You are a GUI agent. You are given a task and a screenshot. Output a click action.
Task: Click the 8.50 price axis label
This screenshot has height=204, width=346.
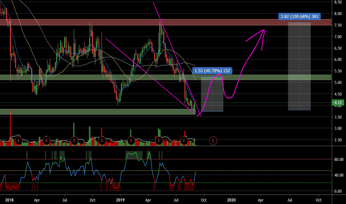[x=338, y=2]
